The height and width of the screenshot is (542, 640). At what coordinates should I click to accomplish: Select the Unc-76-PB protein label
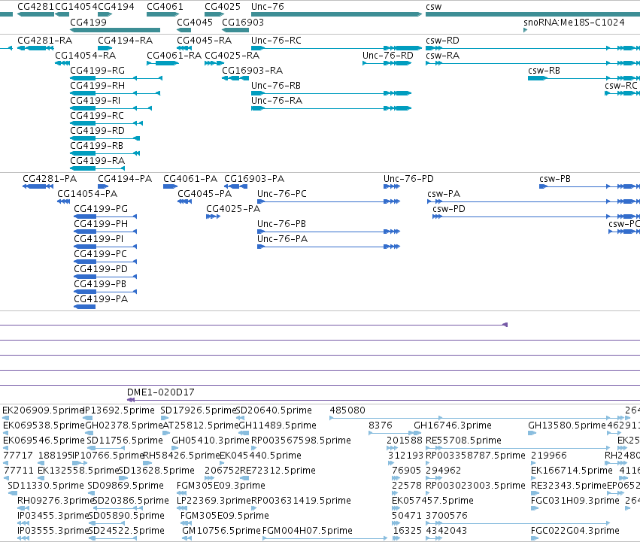pos(281,224)
